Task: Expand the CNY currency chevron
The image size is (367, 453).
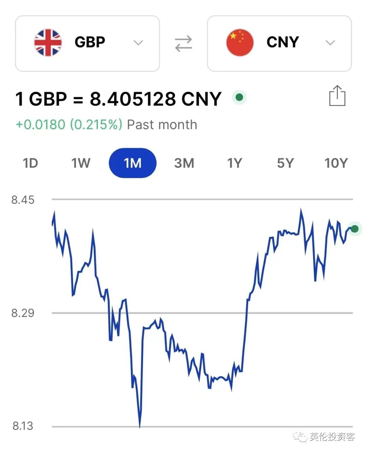Action: point(330,43)
